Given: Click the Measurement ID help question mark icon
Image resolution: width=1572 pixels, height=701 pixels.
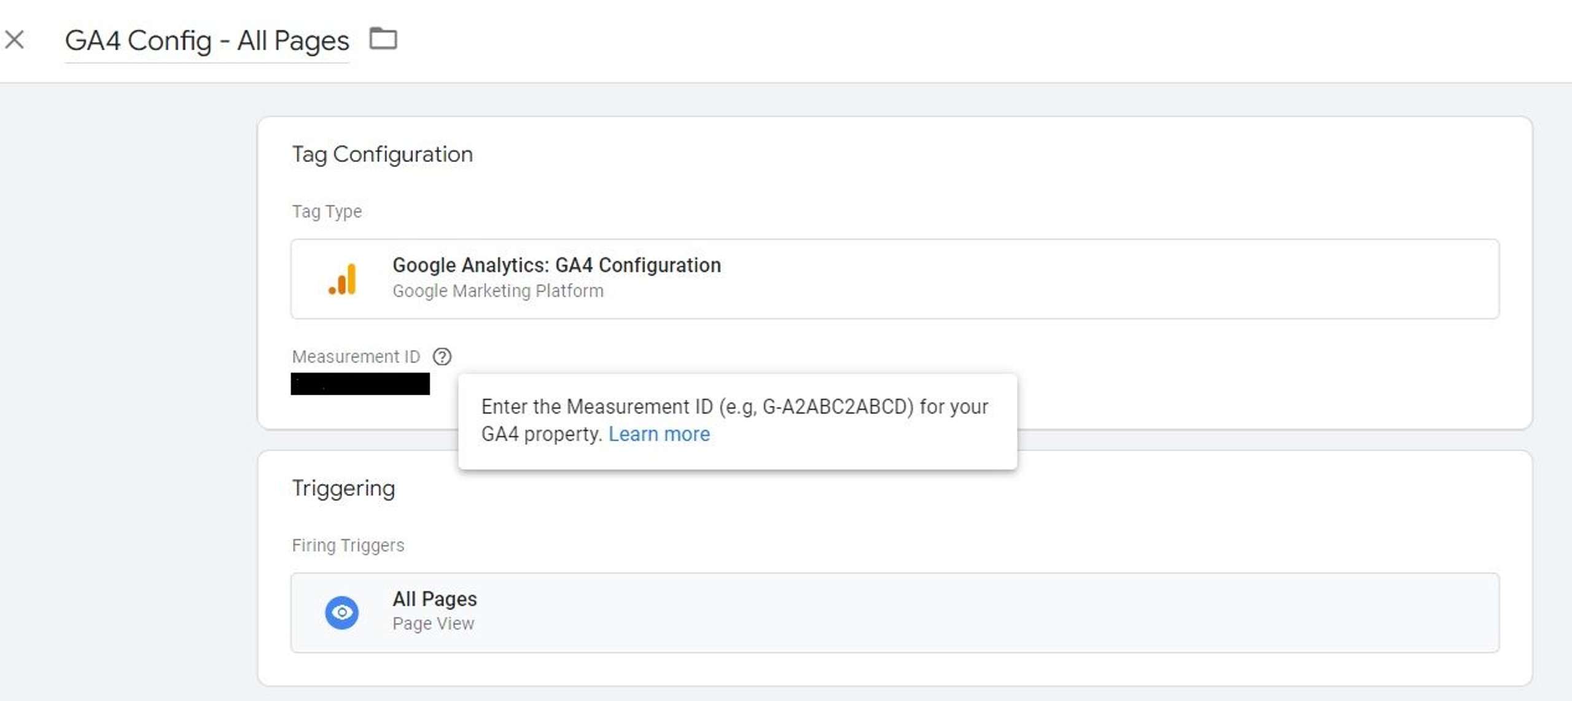Looking at the screenshot, I should (442, 357).
